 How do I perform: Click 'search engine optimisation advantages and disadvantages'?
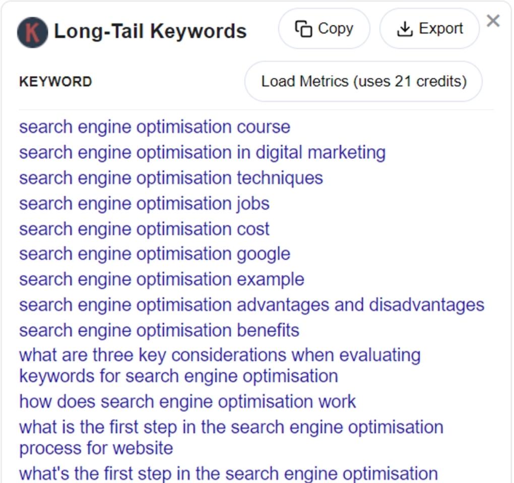click(x=251, y=305)
